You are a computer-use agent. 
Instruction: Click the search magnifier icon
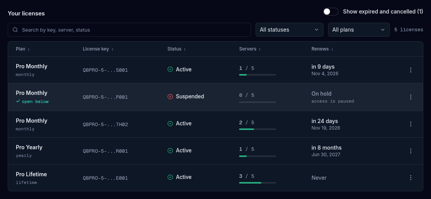click(15, 30)
